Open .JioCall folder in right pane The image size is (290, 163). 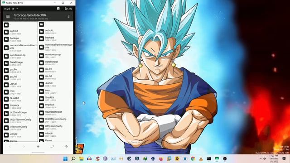(x=56, y=84)
